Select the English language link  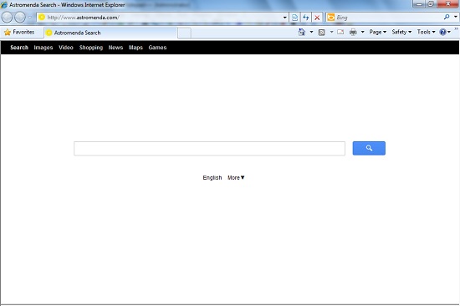[212, 178]
